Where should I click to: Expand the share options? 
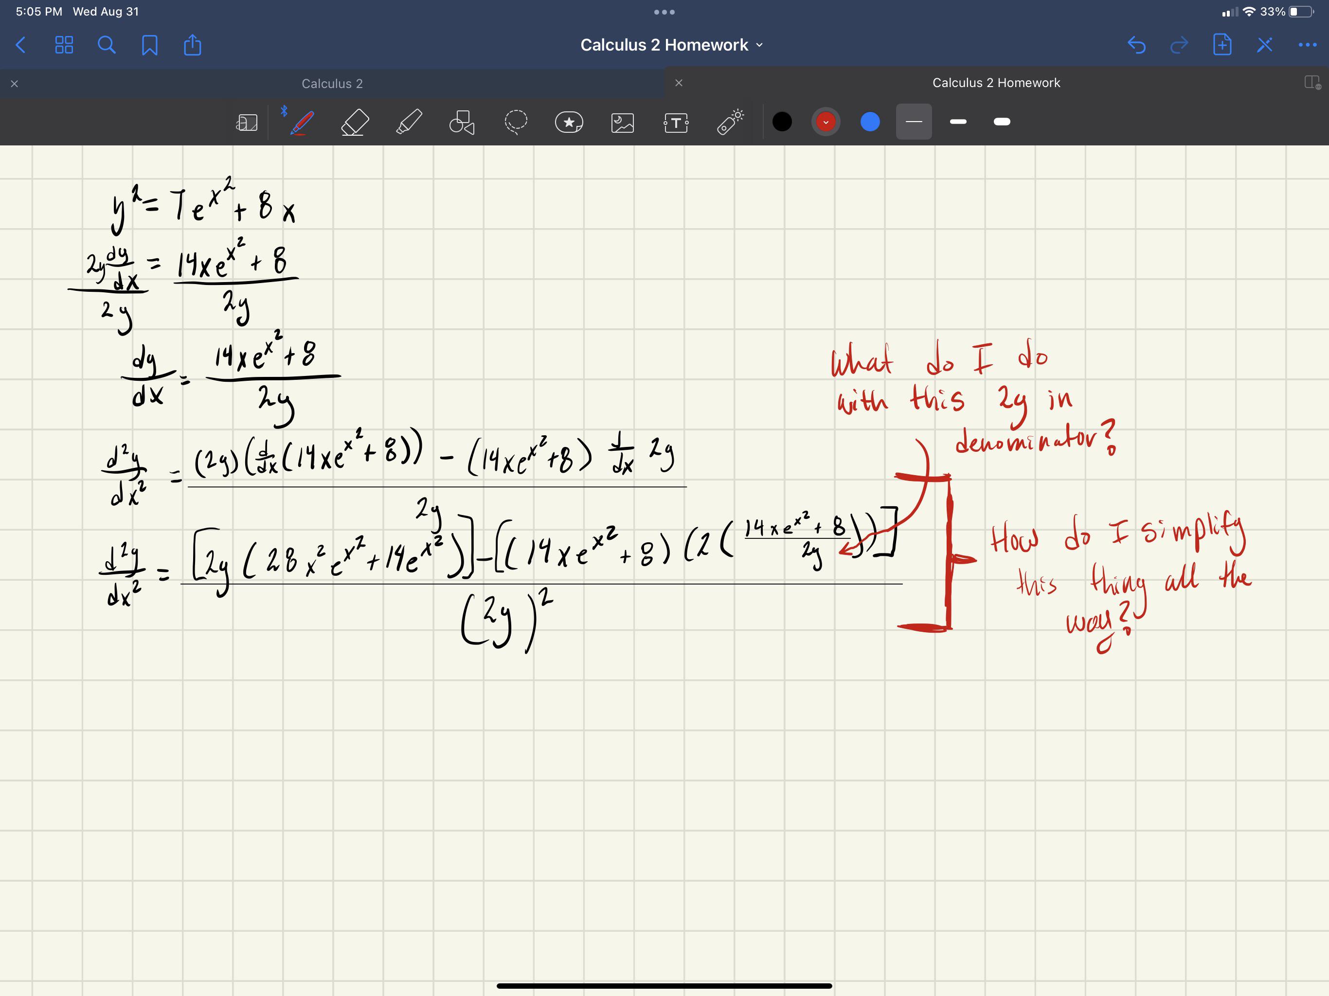[192, 44]
